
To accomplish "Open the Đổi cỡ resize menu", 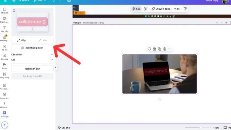I will coord(24,1).
